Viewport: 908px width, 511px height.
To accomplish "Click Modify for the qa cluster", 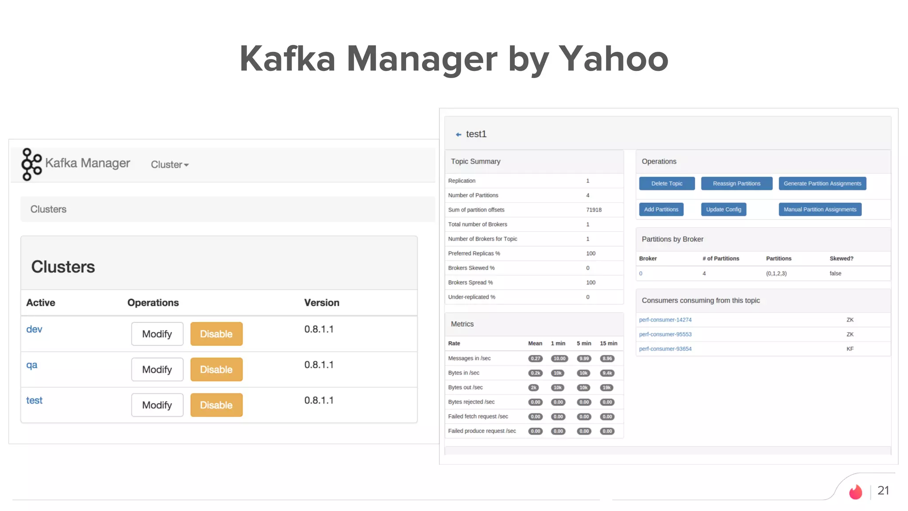I will [157, 369].
